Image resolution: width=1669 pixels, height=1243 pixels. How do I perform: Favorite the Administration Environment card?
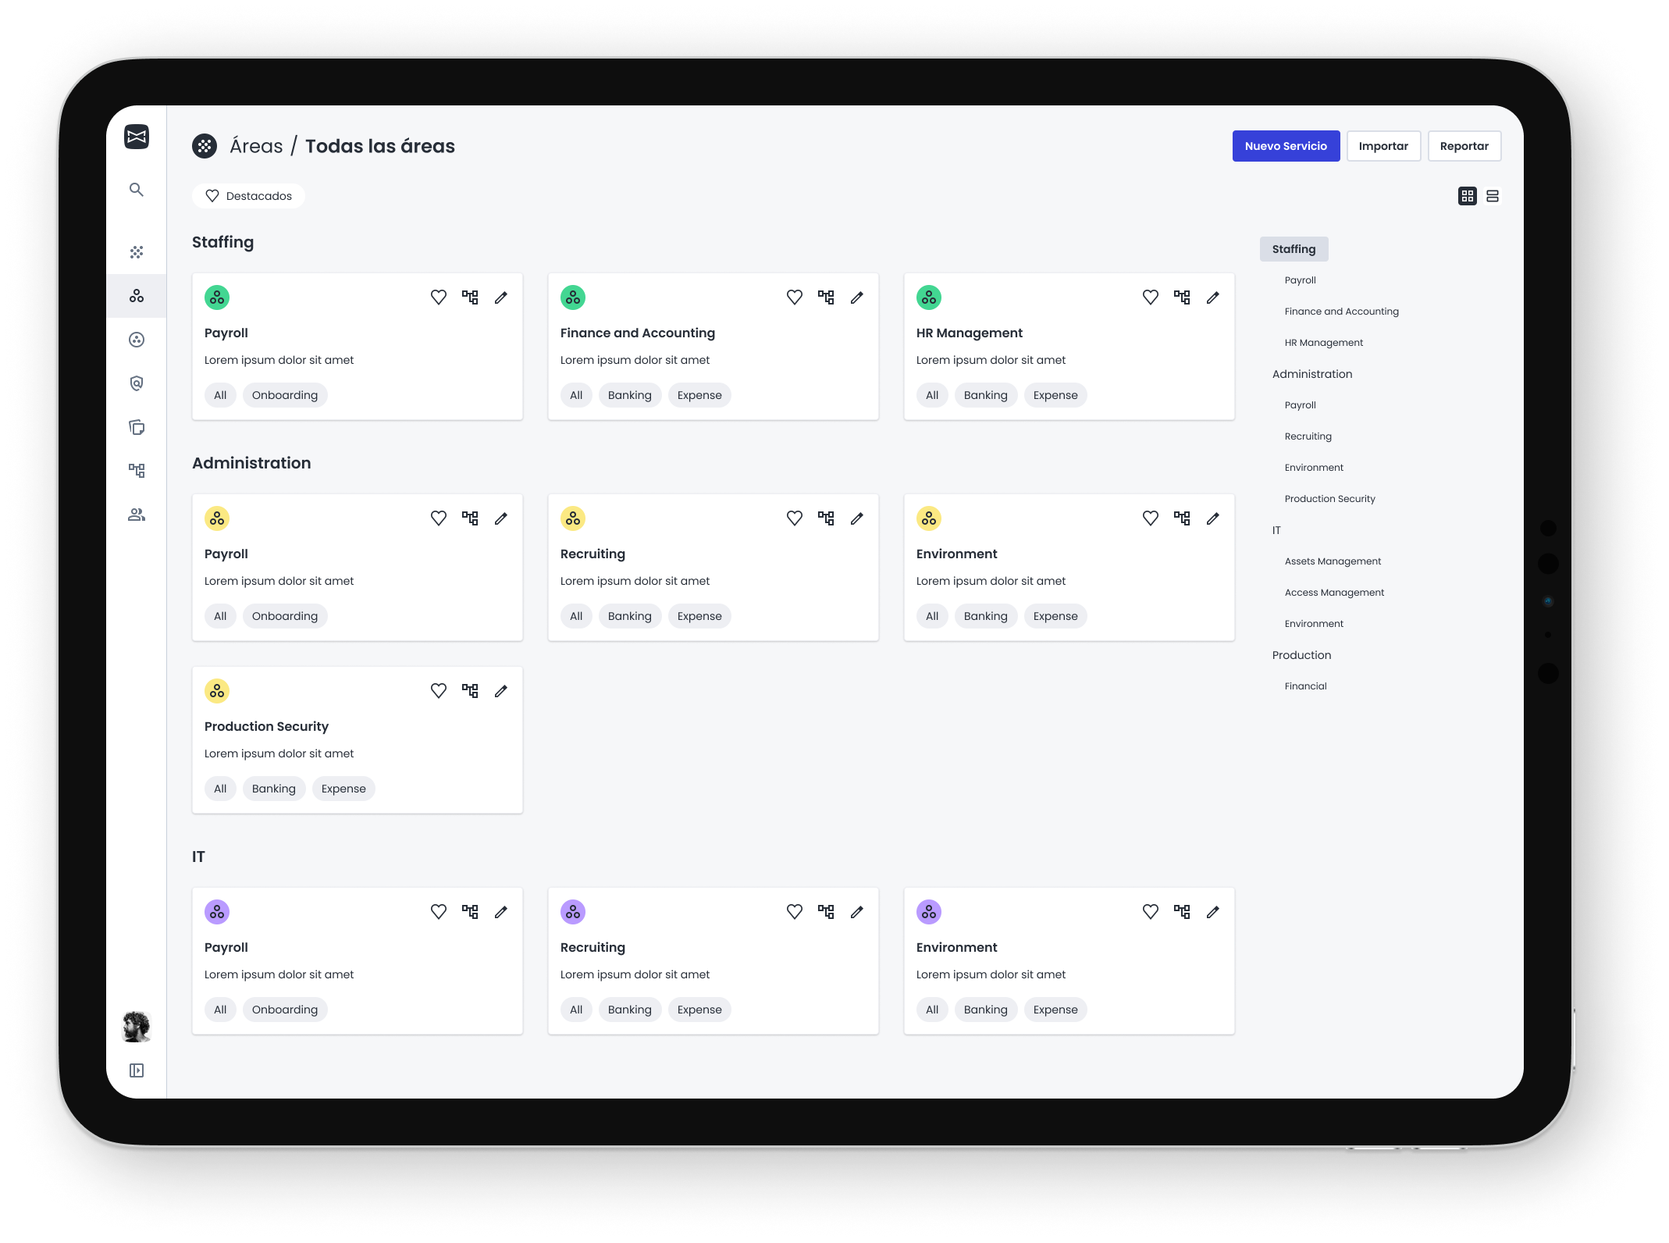(x=1151, y=518)
